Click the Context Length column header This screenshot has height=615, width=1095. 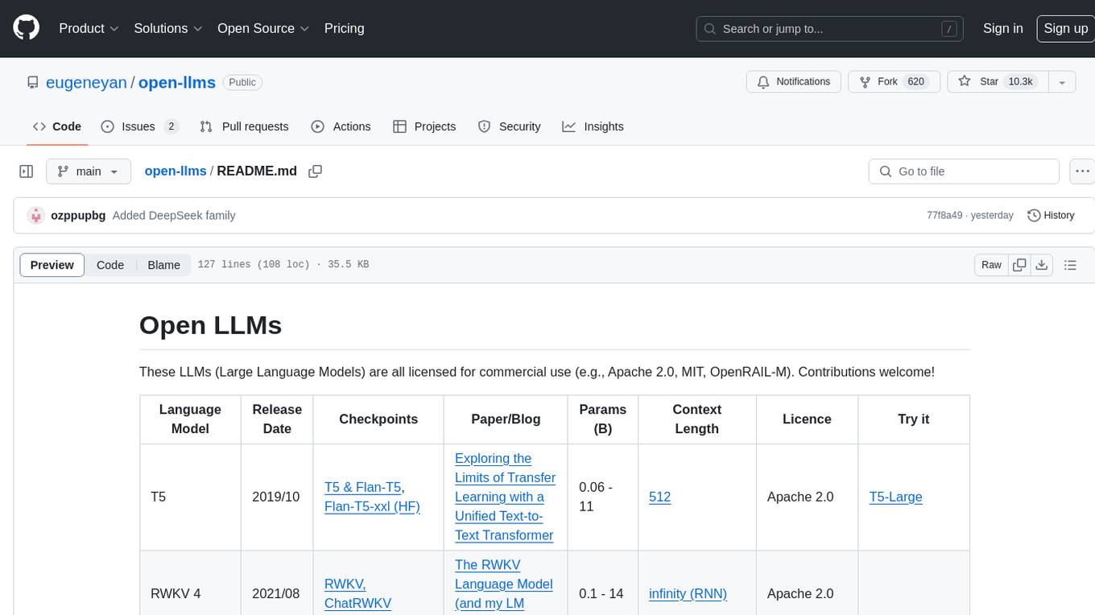coord(696,419)
